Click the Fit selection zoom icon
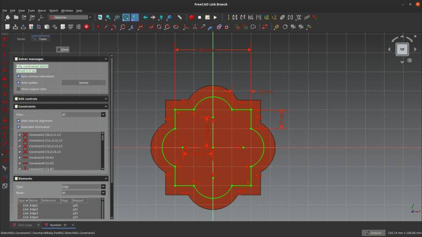Image resolution: width=422 pixels, height=237 pixels. [x=108, y=17]
